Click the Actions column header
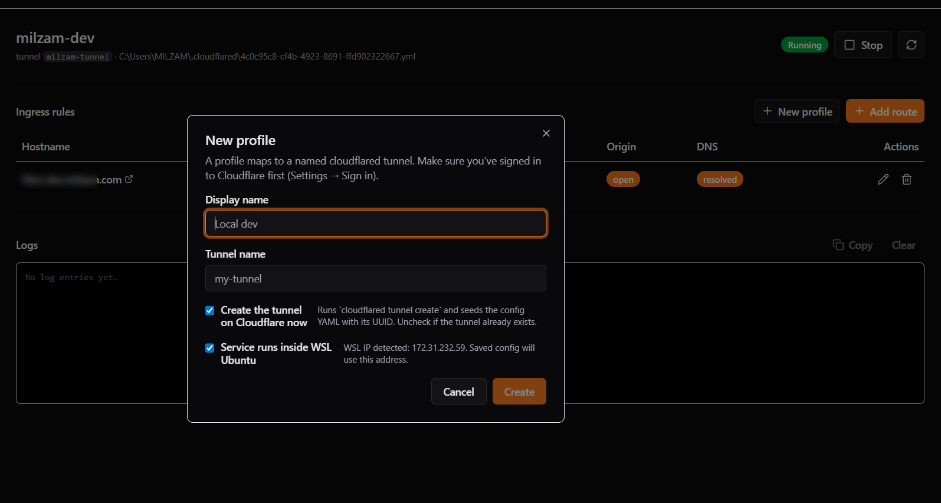The width and height of the screenshot is (941, 503). (901, 146)
